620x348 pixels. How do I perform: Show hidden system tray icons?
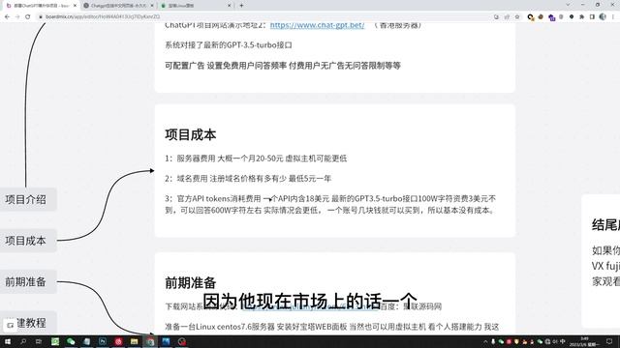(485, 341)
